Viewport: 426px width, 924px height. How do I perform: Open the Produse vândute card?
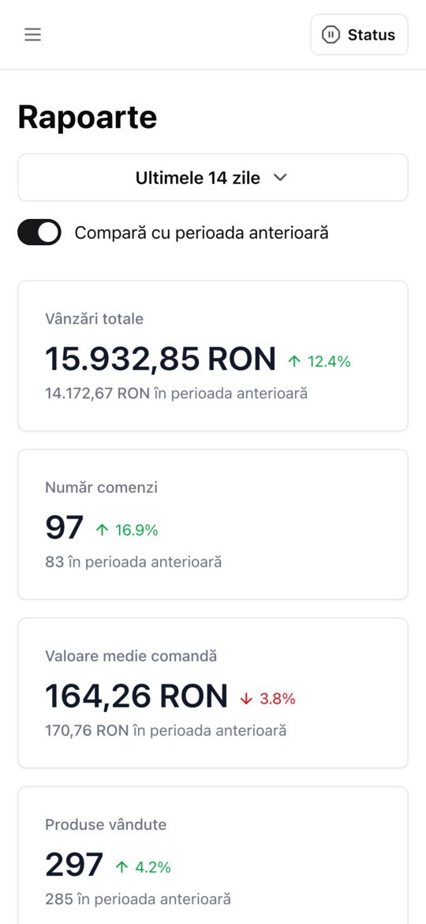(213, 856)
